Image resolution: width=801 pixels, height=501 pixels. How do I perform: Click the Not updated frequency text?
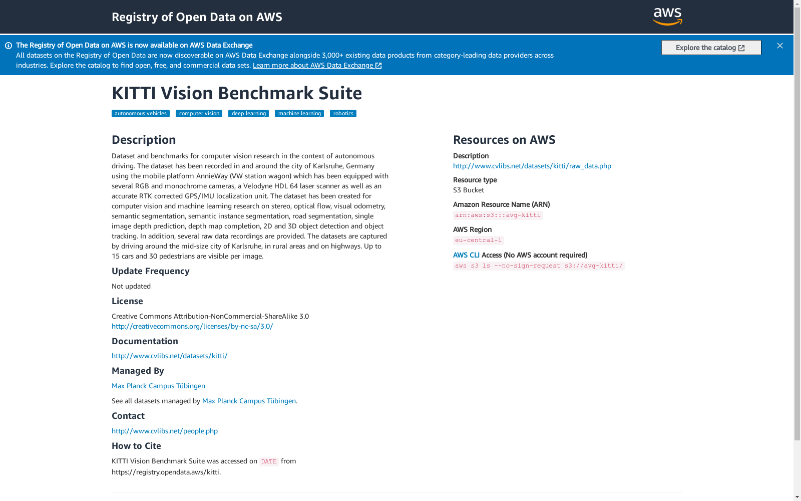coord(131,286)
